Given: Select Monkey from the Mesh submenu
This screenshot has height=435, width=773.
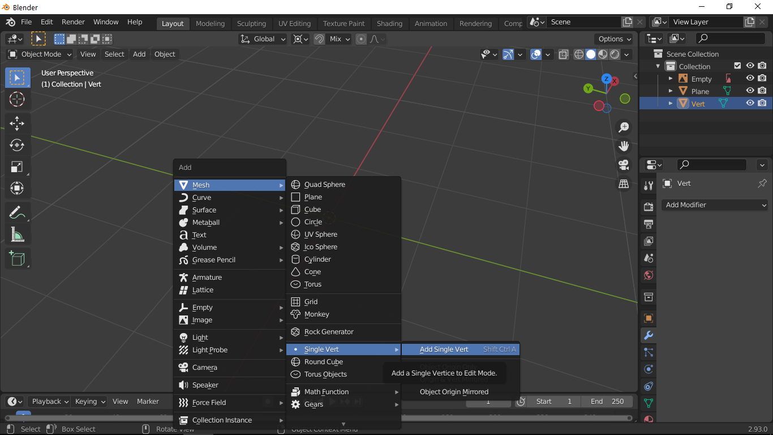Looking at the screenshot, I should (x=343, y=314).
